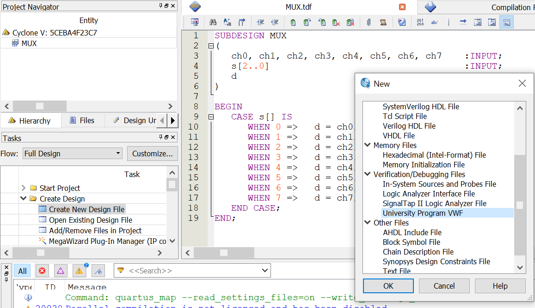Click the first window-layout icon after the arrow
The width and height of the screenshot is (535, 308).
478,23
